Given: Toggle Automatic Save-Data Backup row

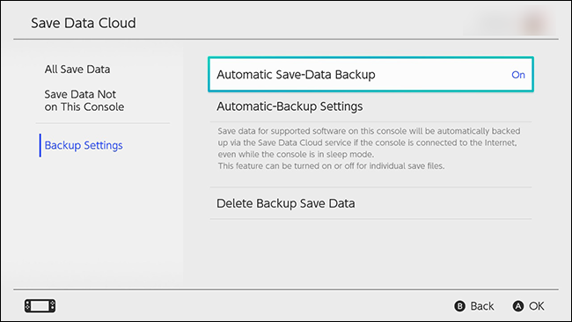Looking at the screenshot, I should click(x=370, y=75).
